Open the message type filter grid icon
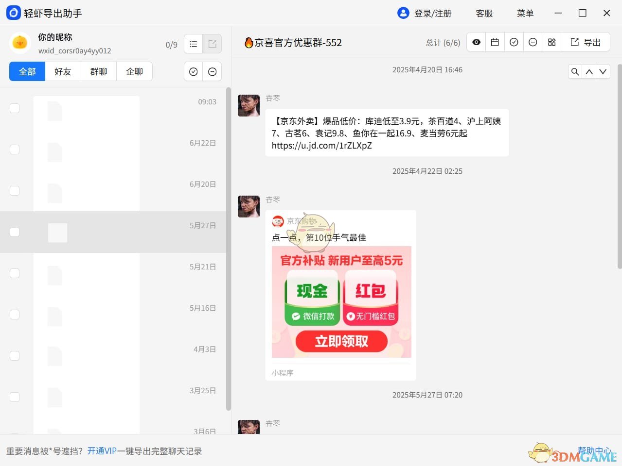Viewport: 622px width, 466px height. coord(551,42)
